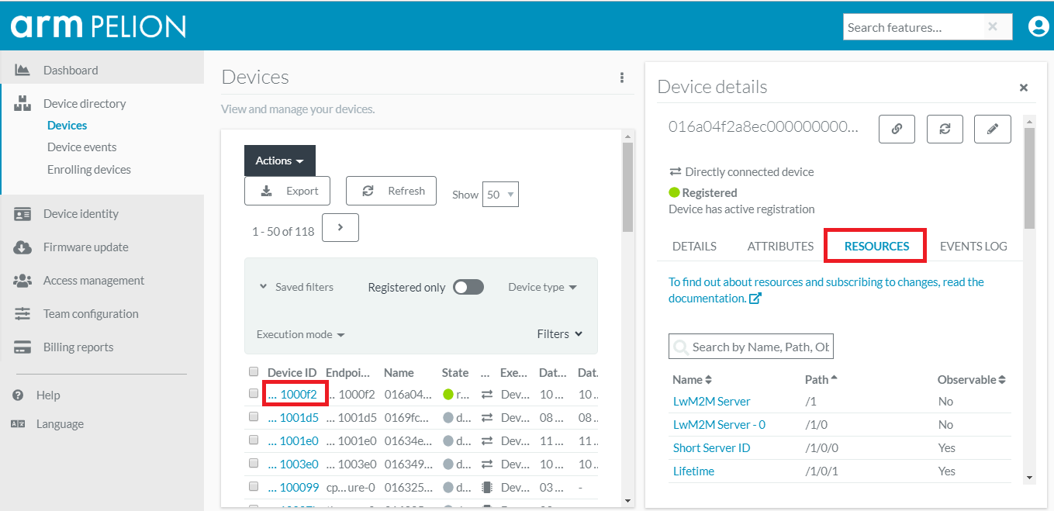Click the Export button
The height and width of the screenshot is (511, 1054).
pos(287,191)
